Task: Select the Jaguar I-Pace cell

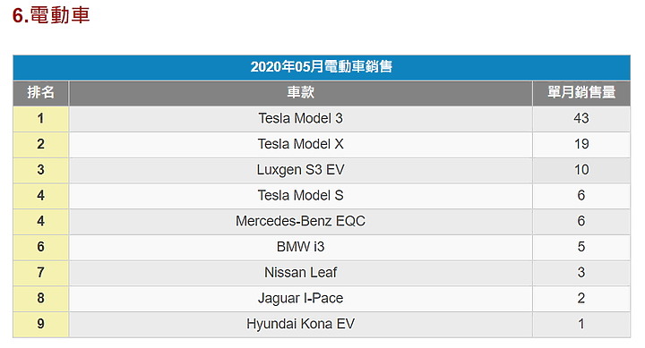Action: click(x=301, y=298)
